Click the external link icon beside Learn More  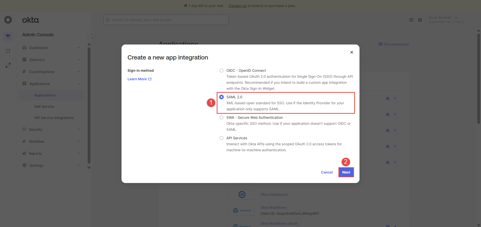point(150,79)
